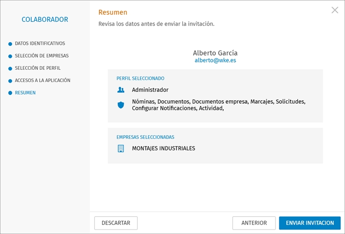Go to the Datos Identificativos step

click(x=40, y=43)
